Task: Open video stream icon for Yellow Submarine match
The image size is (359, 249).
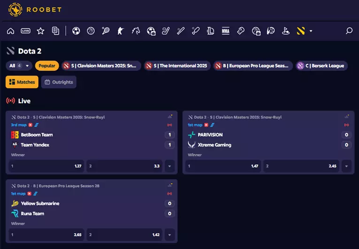Action: click(29, 194)
